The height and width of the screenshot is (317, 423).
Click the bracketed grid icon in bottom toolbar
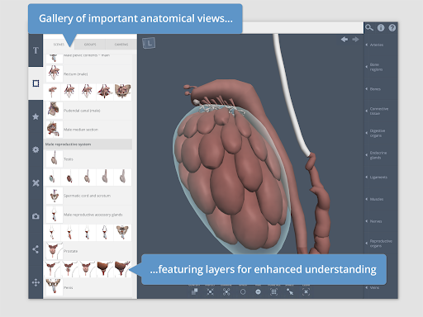click(273, 291)
